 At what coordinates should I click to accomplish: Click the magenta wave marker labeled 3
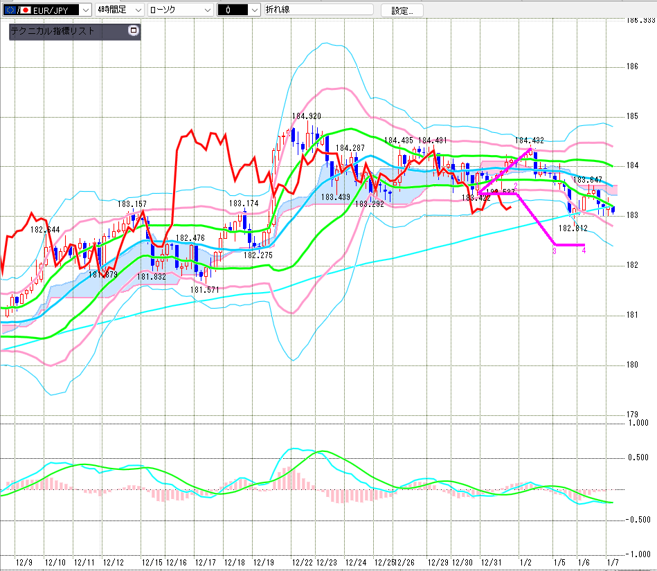click(555, 251)
